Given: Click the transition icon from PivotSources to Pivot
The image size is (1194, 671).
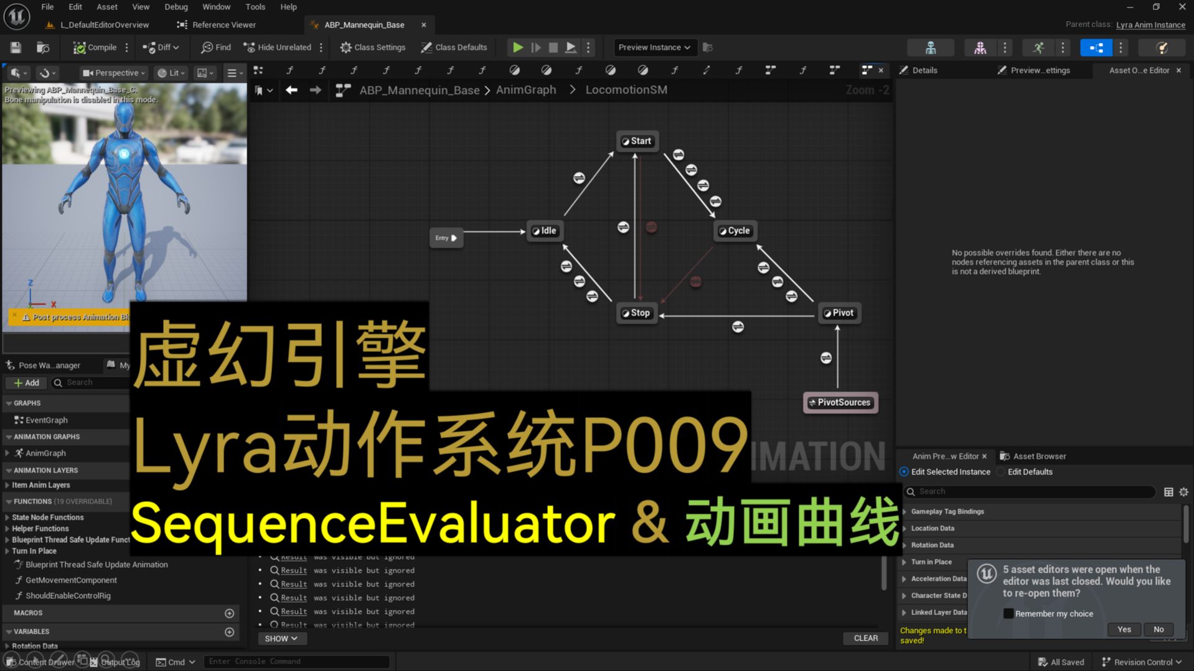Looking at the screenshot, I should [x=826, y=358].
